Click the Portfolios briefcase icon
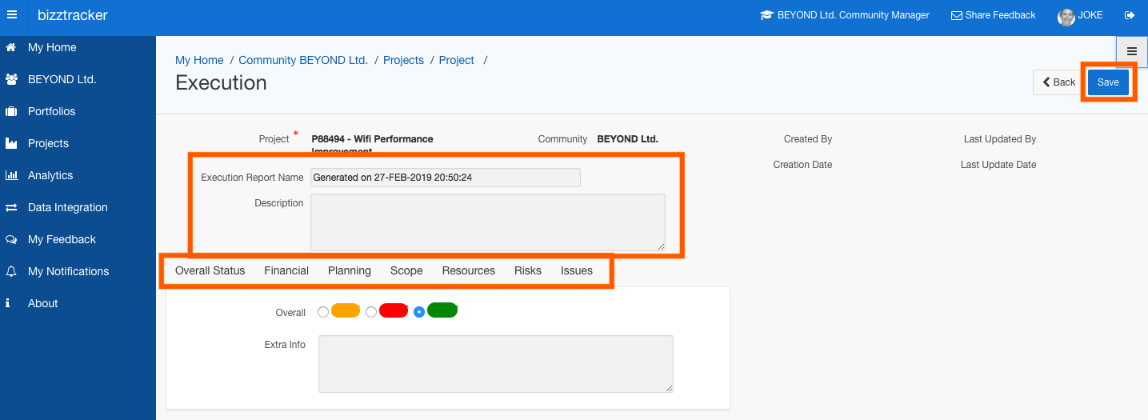1148x420 pixels. [x=11, y=111]
